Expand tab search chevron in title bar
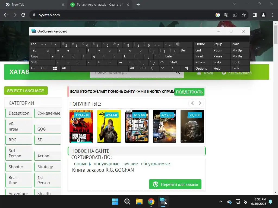The image size is (278, 208). tap(234, 4)
